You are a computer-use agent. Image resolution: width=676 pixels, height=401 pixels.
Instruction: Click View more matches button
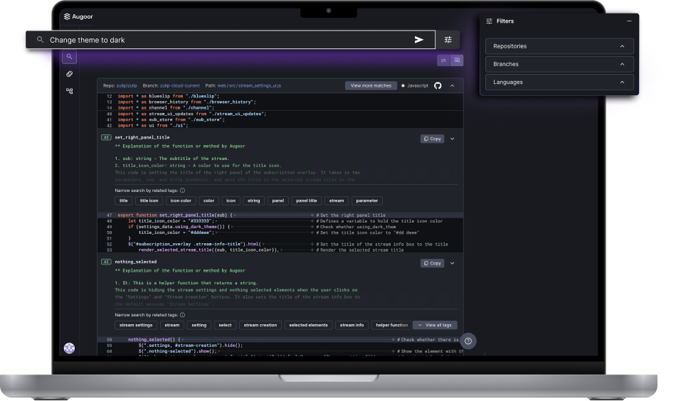tap(371, 86)
